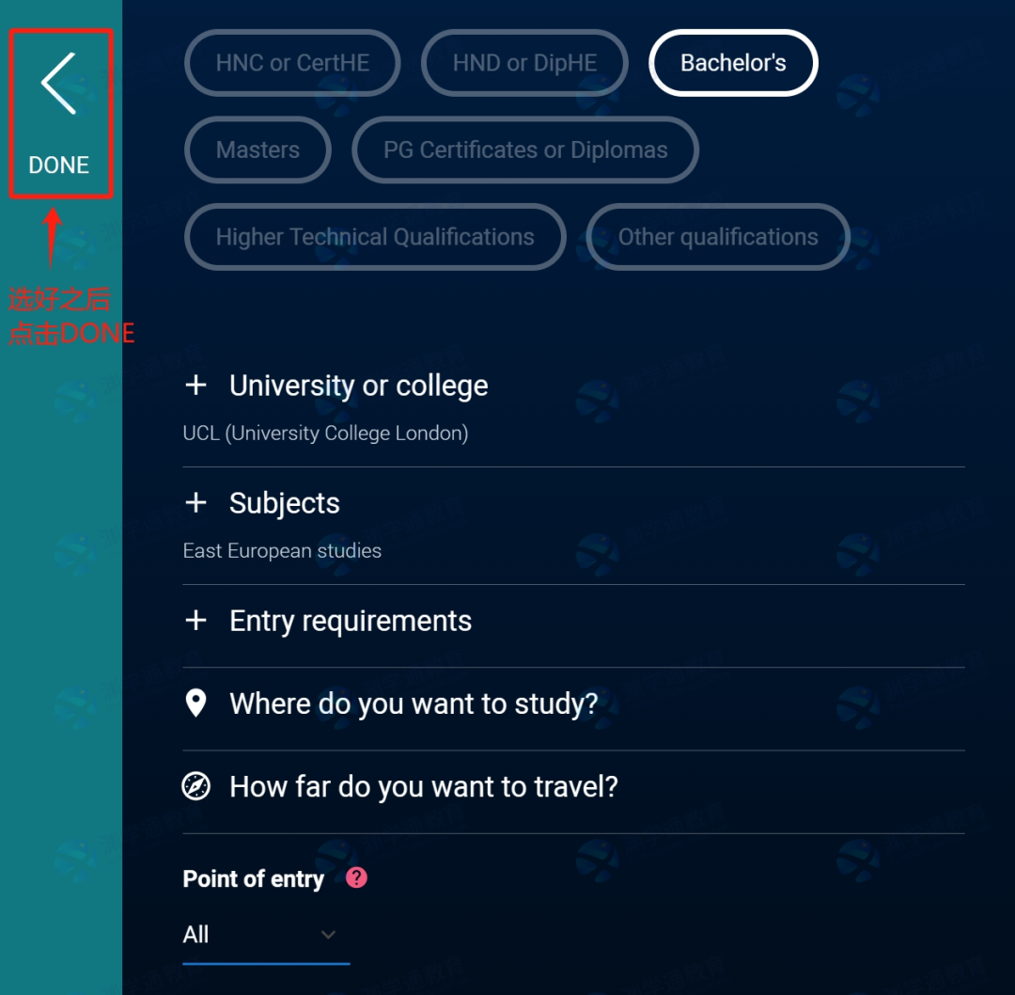Image resolution: width=1015 pixels, height=995 pixels.
Task: Toggle PG Certificates or Diplomas filter
Action: (x=525, y=150)
